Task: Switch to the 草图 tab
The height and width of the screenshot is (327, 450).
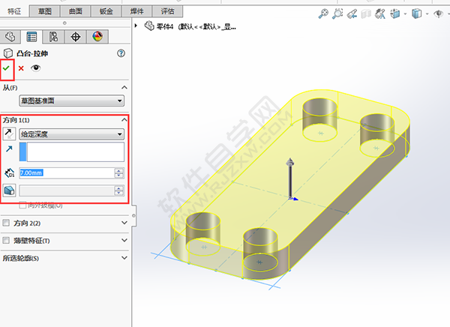Action: [45, 11]
